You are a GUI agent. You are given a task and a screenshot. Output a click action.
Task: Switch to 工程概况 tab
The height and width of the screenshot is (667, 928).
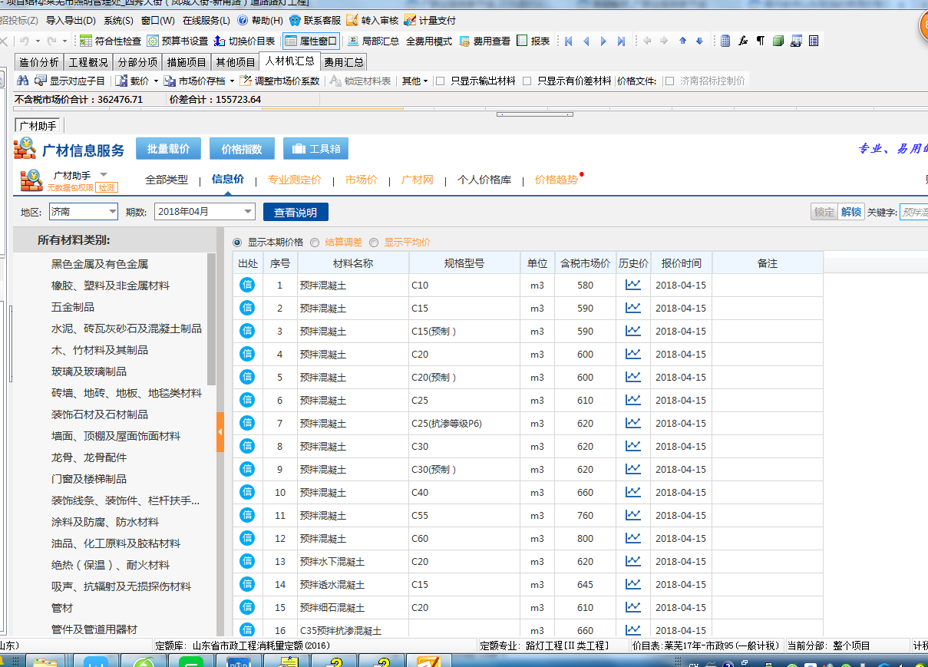point(88,62)
